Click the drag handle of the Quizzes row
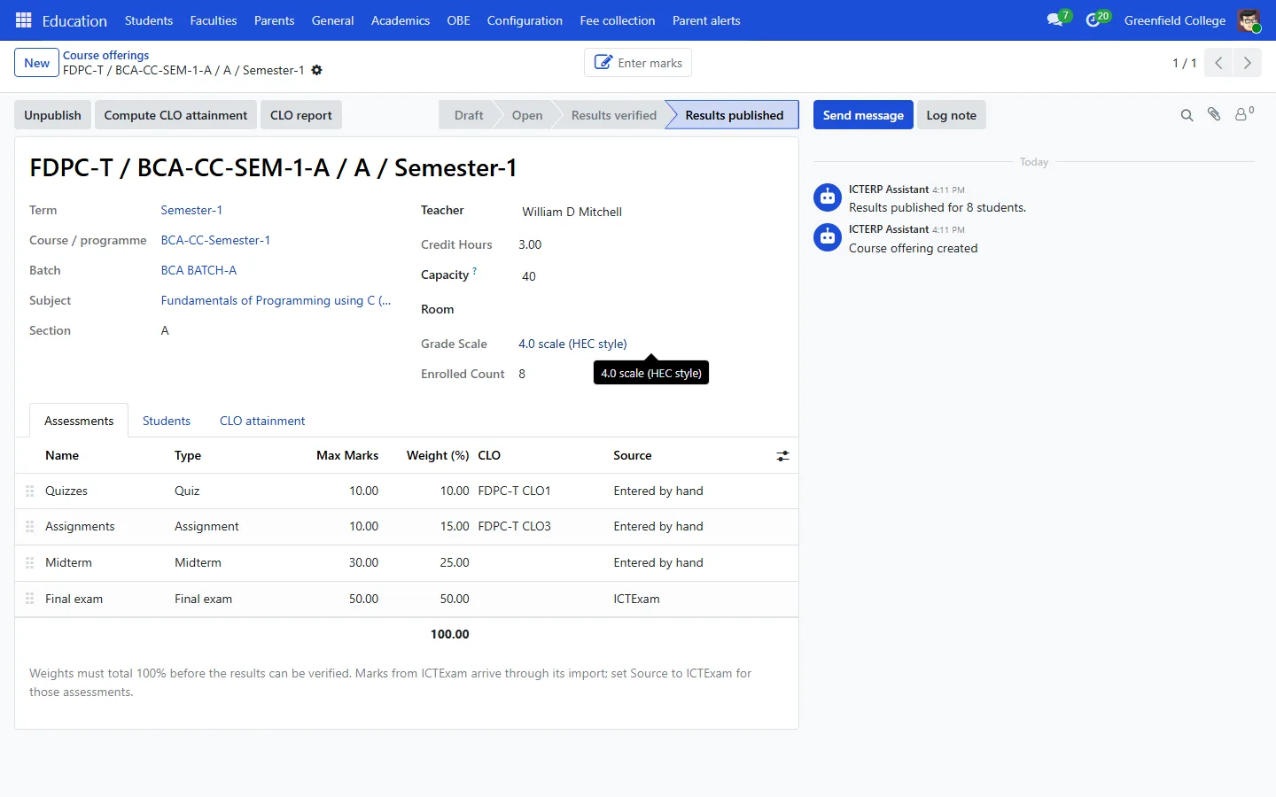Image resolution: width=1276 pixels, height=797 pixels. click(29, 491)
